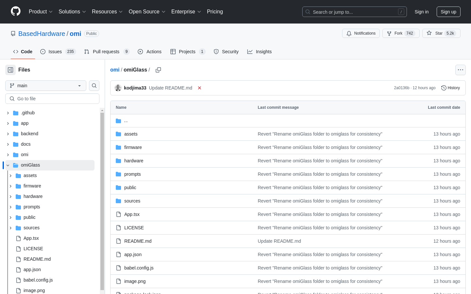Expand the omi folder in the tree
The width and height of the screenshot is (471, 294).
(8, 155)
